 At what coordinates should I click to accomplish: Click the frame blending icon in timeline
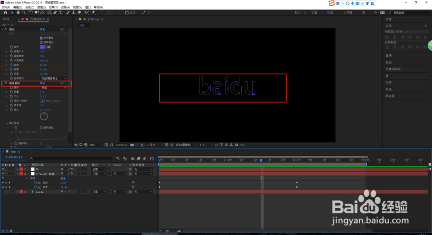point(139,159)
